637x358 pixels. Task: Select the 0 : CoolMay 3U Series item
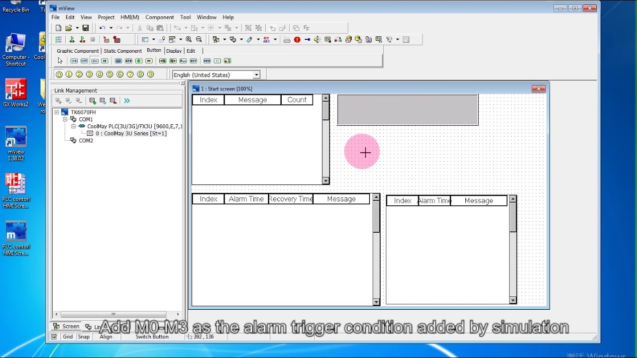131,133
